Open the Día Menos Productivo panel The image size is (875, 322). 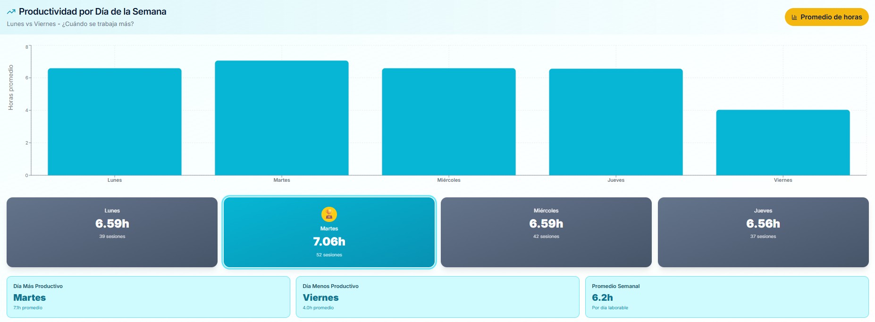(437, 297)
